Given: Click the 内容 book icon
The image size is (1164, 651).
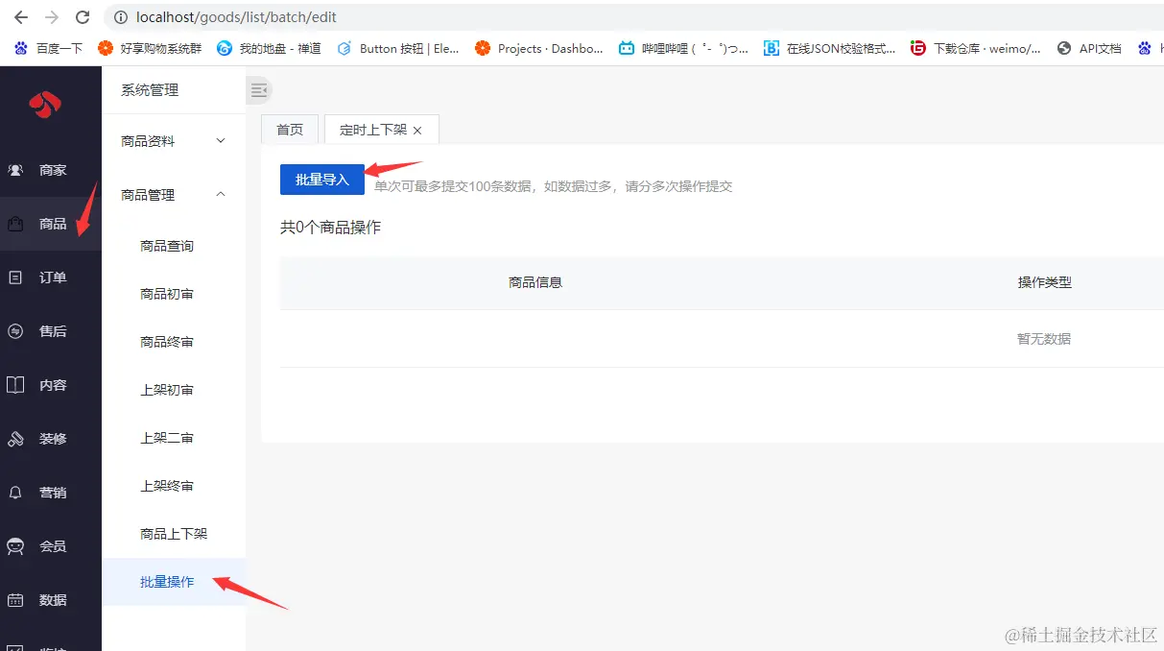Looking at the screenshot, I should (15, 385).
